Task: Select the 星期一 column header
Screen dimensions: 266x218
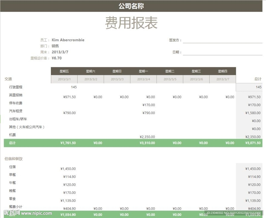Action: tap(143, 71)
